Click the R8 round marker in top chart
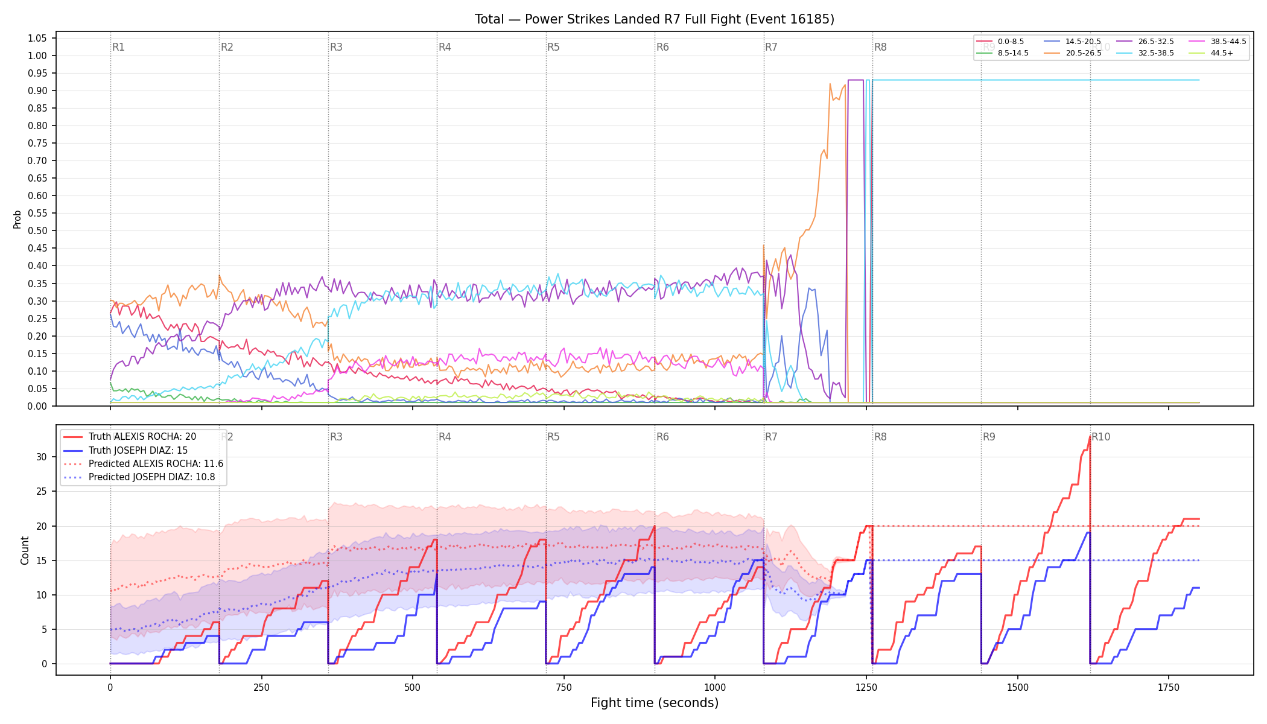 (880, 47)
